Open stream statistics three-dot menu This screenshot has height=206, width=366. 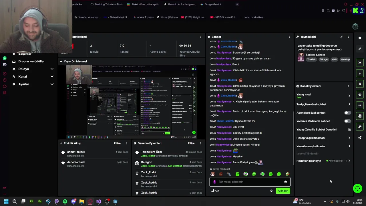(x=200, y=37)
